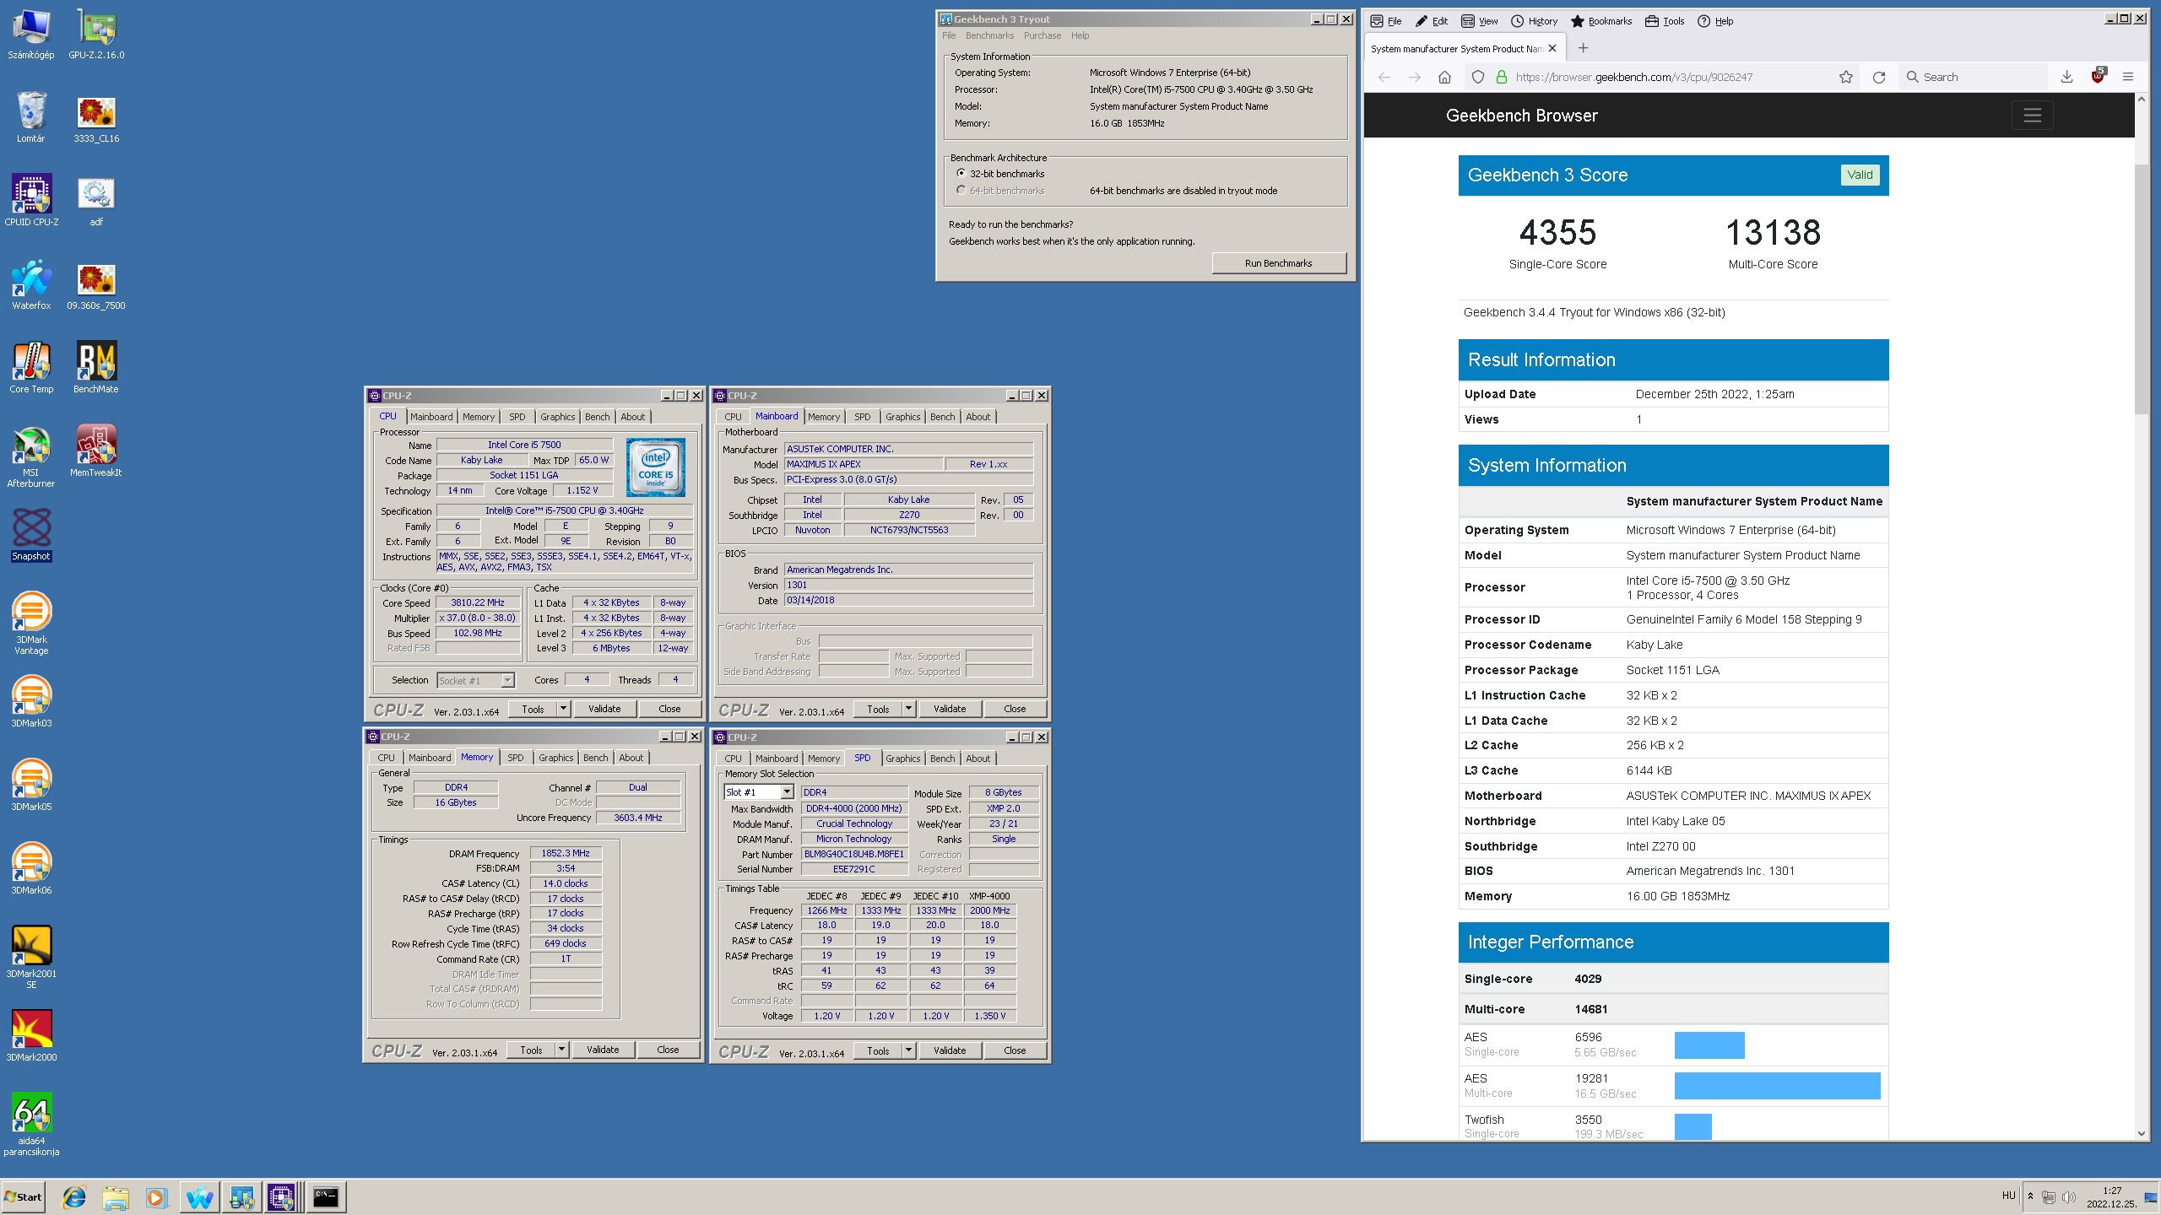Launch the MemTweakIt desktop shortcut
The image size is (2161, 1215).
point(96,451)
